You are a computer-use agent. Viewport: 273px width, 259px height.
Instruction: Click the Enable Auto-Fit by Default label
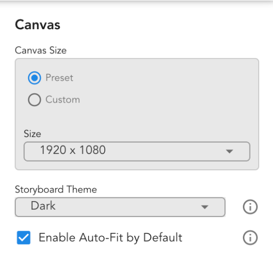point(110,237)
